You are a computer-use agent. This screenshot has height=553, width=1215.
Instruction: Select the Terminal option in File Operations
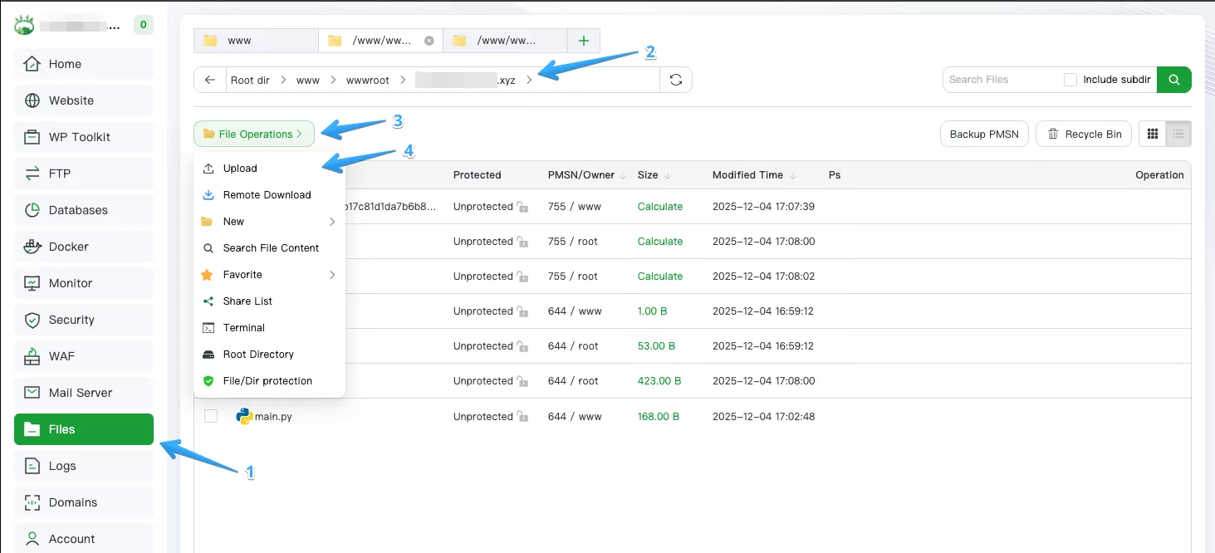(242, 327)
